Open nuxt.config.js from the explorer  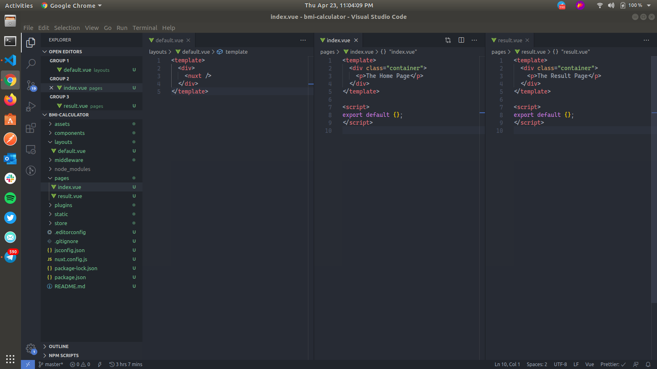[x=71, y=259]
